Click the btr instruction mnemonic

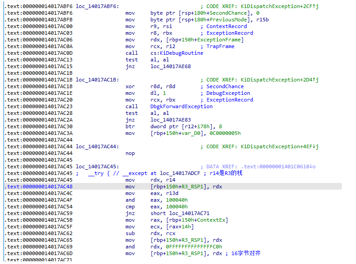(x=130, y=126)
